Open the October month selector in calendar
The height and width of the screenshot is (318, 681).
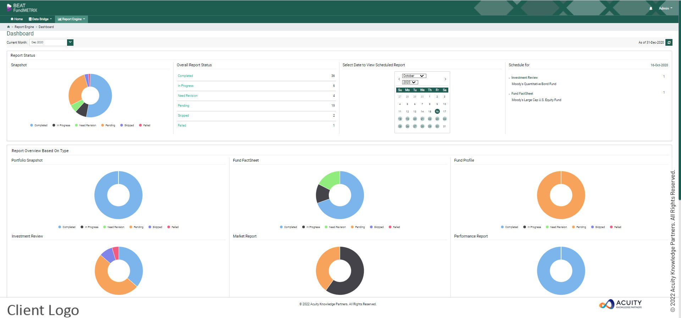click(x=414, y=76)
